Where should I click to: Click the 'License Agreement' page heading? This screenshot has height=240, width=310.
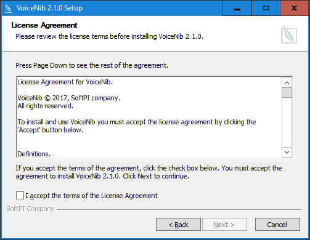pos(44,25)
